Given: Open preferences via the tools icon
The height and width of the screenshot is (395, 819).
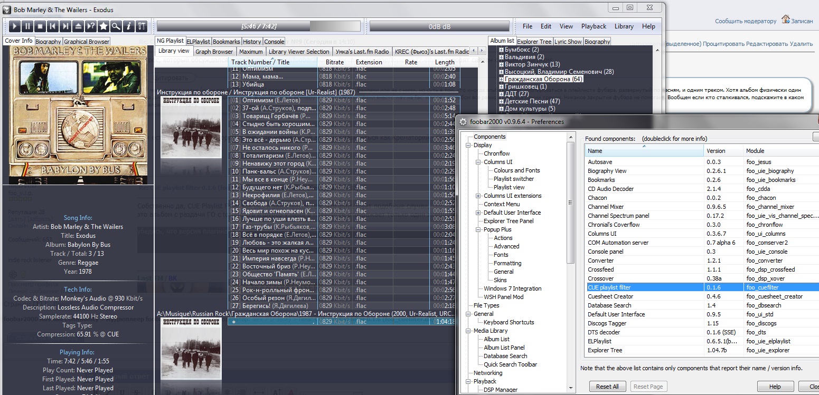Looking at the screenshot, I should [142, 26].
